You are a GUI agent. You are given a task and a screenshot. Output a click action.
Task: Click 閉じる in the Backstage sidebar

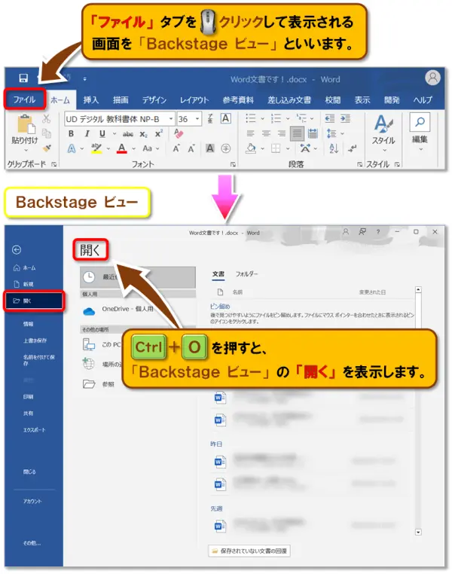(29, 472)
